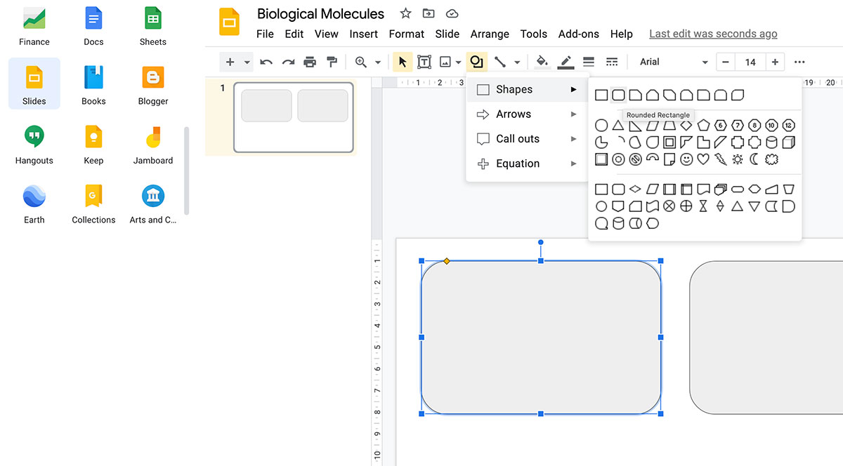Screen dimensions: 843x466
Task: Open the Zoom tool dropdown arrow
Action: (x=377, y=62)
